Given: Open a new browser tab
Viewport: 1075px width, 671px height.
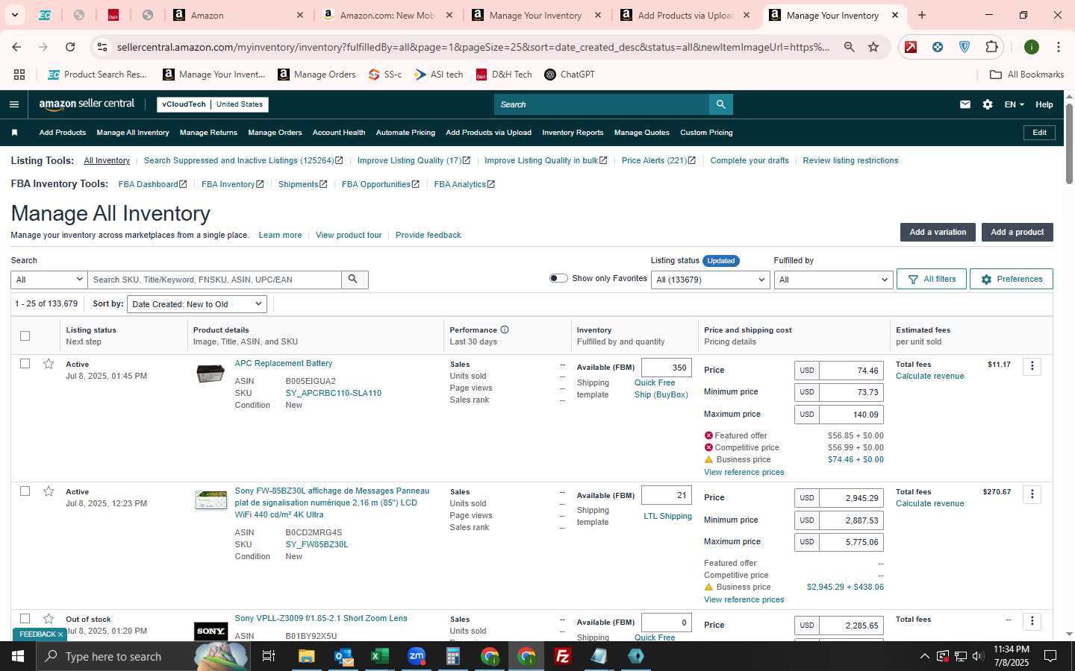Looking at the screenshot, I should coord(922,15).
